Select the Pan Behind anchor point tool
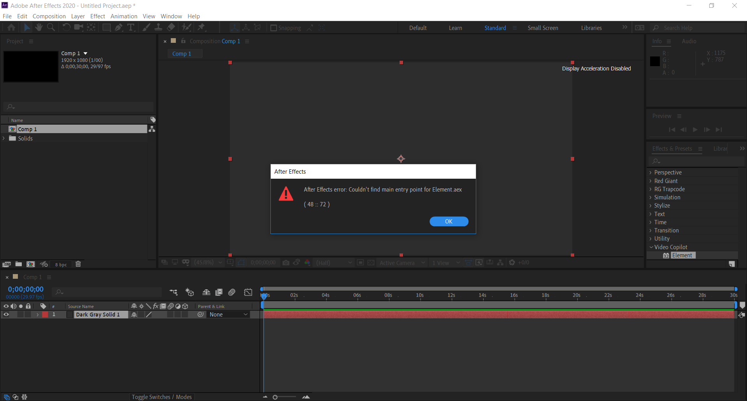This screenshot has height=401, width=747. coord(91,27)
